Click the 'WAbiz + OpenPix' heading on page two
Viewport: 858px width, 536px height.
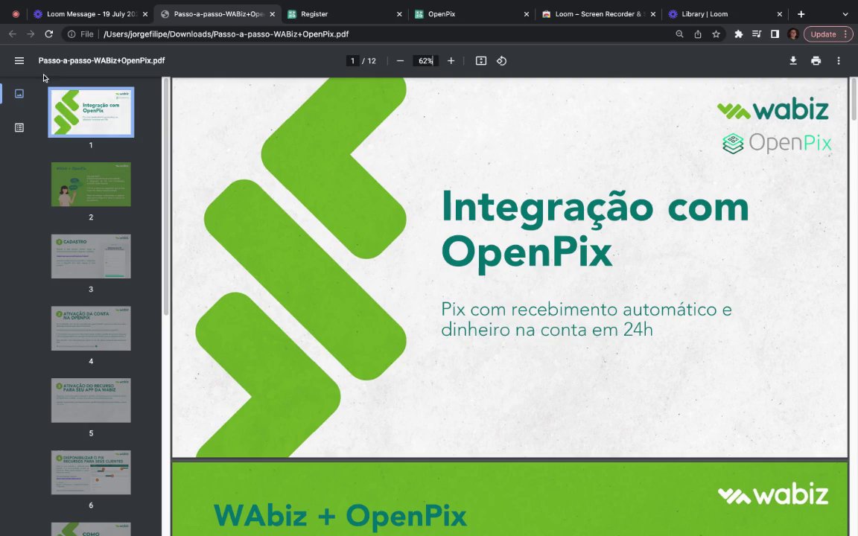340,516
